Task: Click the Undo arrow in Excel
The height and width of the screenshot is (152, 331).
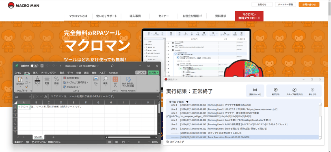Action: coord(47,66)
